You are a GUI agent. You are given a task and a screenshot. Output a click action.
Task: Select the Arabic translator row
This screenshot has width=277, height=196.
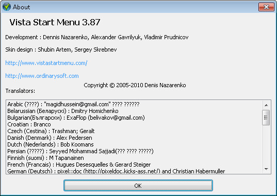[73, 104]
